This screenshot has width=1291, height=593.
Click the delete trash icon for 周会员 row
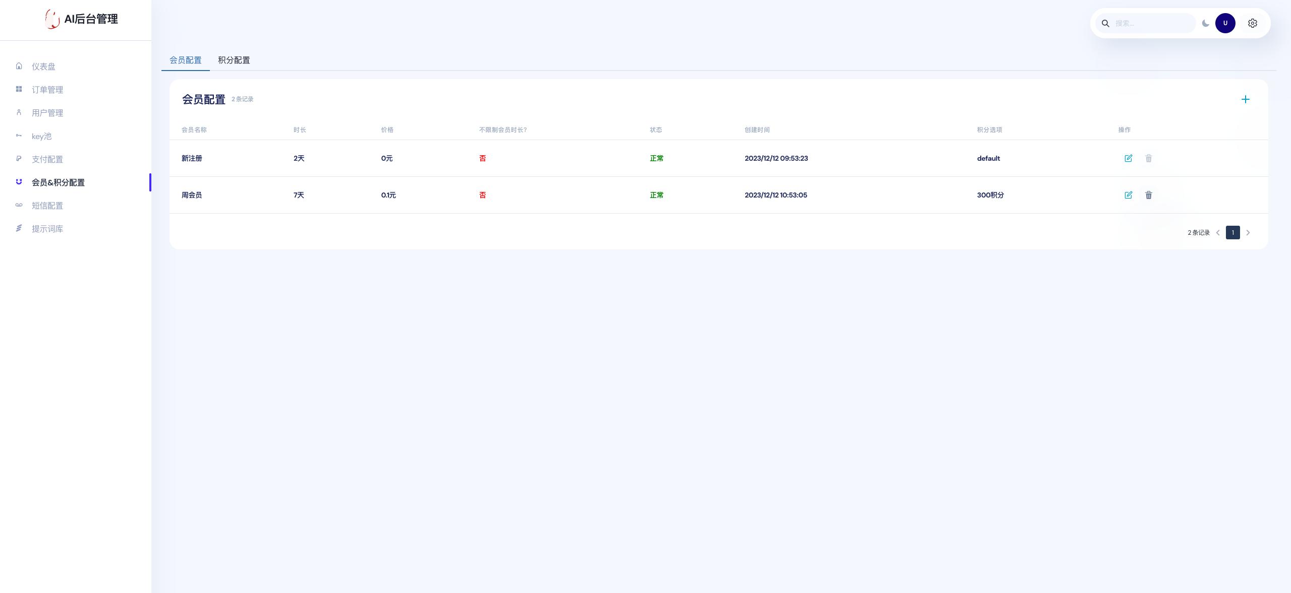1148,195
